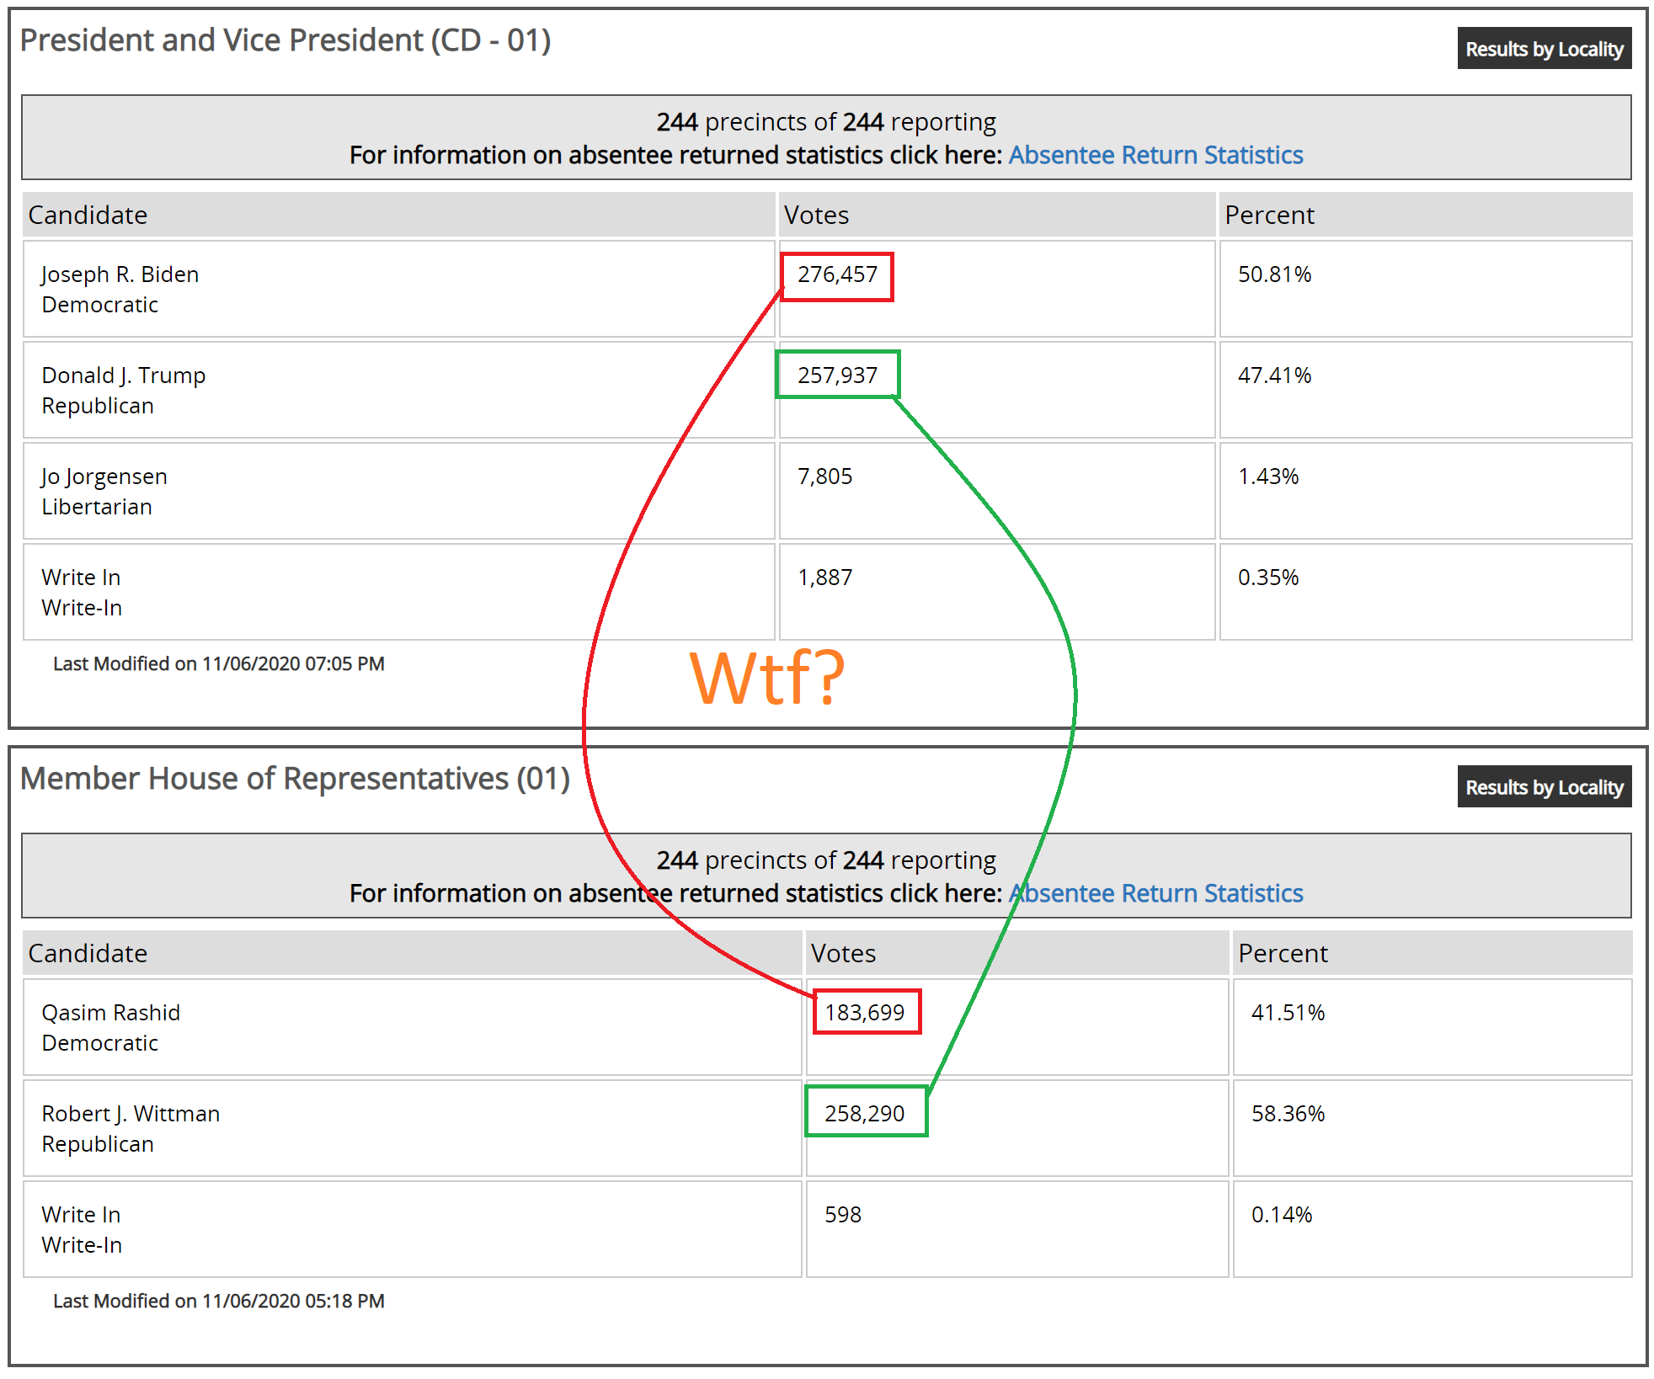Select Rashid's vote count 183,699
This screenshot has width=1654, height=1379.
864,1013
